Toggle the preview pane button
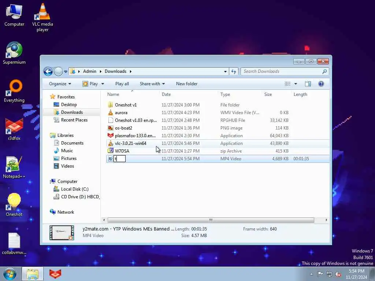This screenshot has height=281, width=375. (x=308, y=84)
